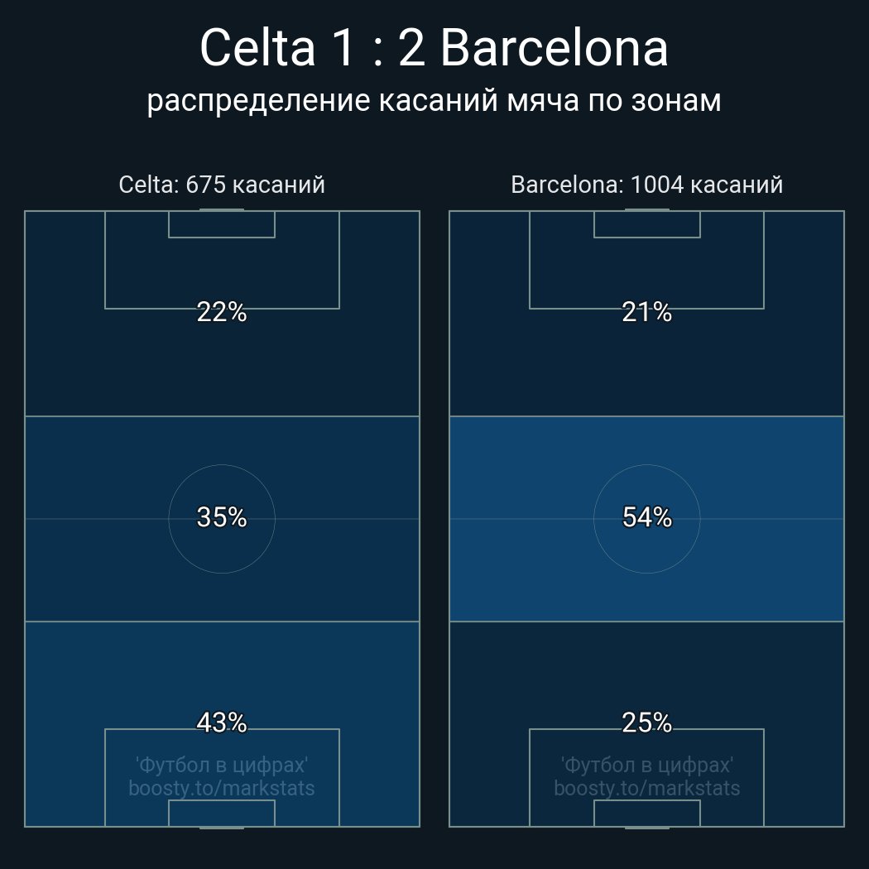
Task: Click Celta's 35% middle third label
Action: pyautogui.click(x=222, y=517)
